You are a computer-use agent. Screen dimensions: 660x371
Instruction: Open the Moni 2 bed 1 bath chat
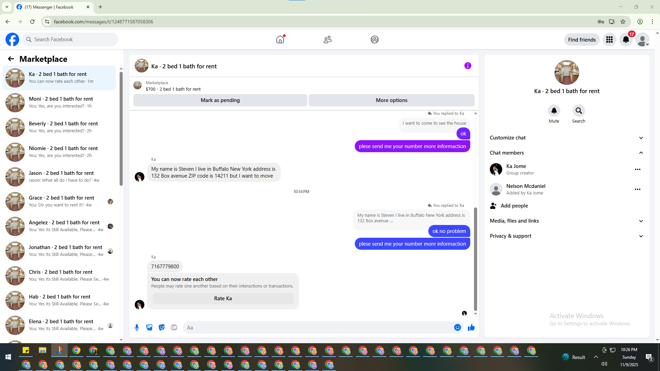pos(59,103)
